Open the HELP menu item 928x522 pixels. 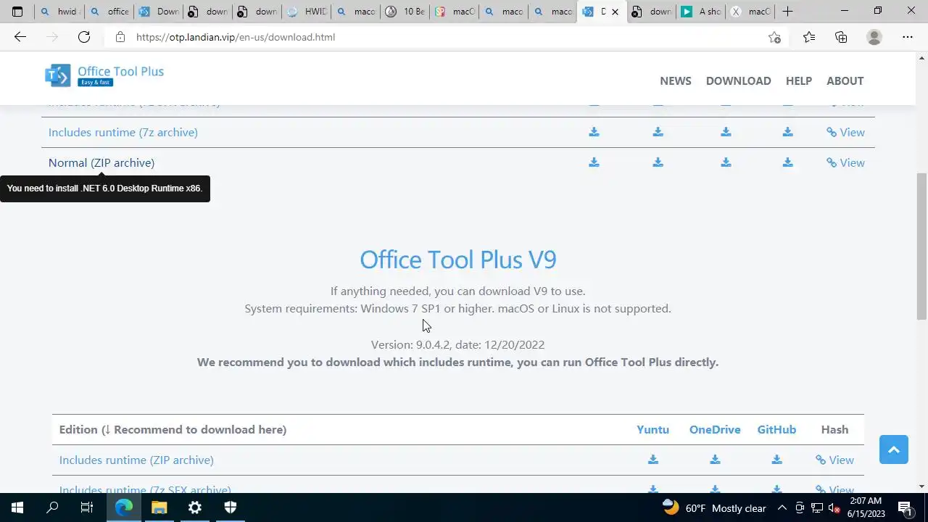[799, 80]
